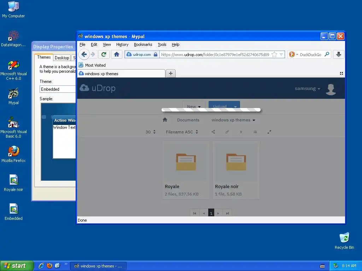Change the items per page 30 selector
This screenshot has width=362, height=271.
pos(150,132)
